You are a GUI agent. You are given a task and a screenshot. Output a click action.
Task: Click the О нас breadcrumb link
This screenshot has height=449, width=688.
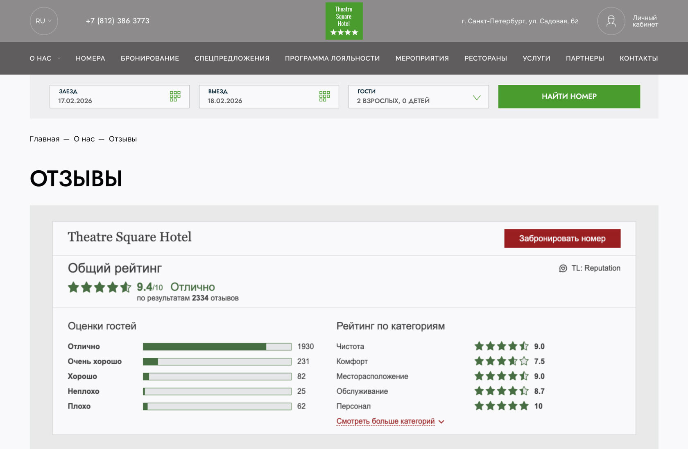click(x=84, y=139)
